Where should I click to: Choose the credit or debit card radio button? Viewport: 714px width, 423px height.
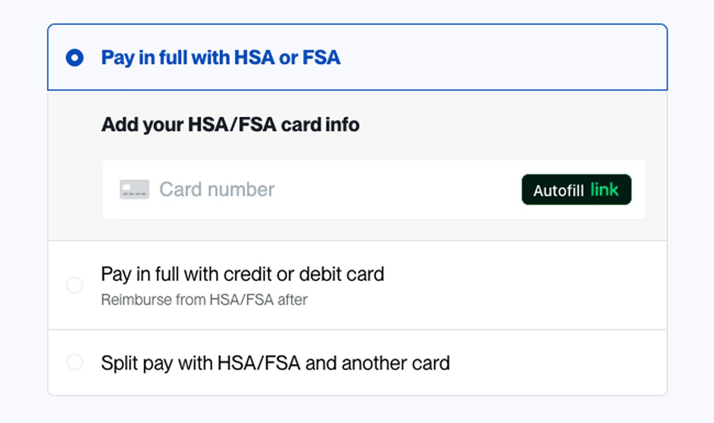click(x=75, y=285)
